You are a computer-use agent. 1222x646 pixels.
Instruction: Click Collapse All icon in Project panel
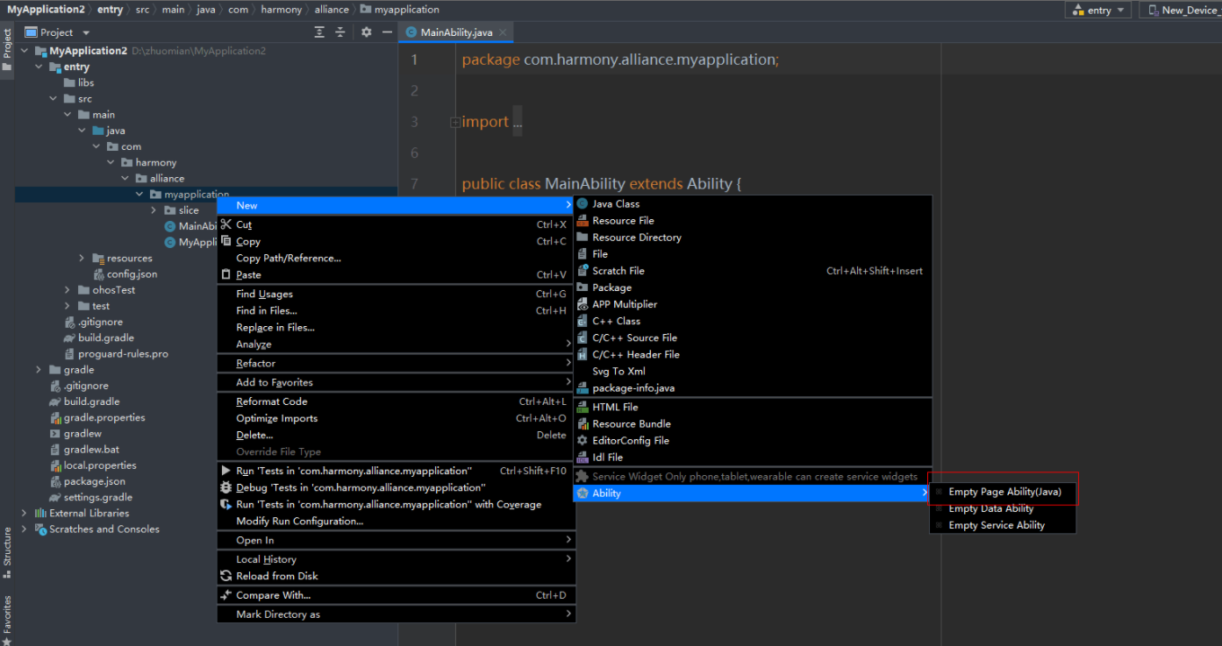coord(340,32)
